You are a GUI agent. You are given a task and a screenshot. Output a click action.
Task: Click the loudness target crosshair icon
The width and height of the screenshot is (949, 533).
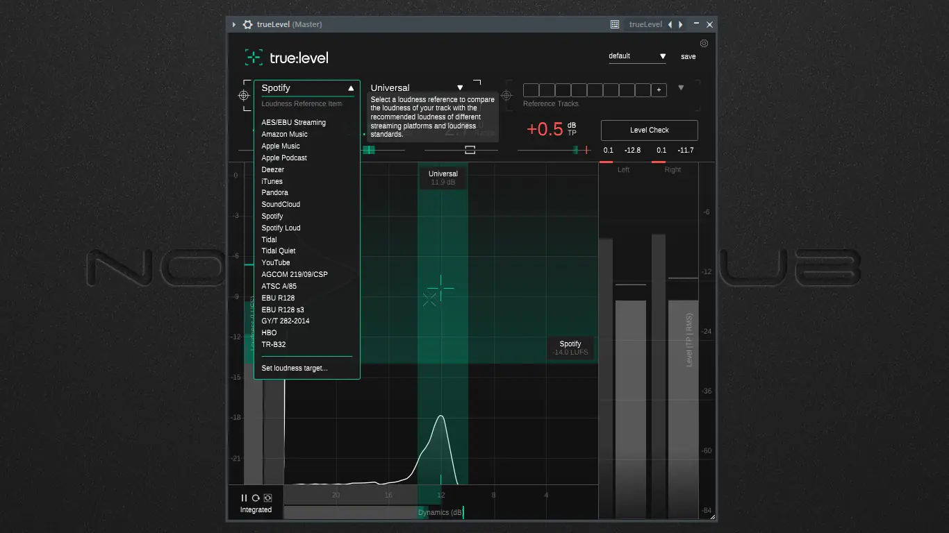coord(244,96)
